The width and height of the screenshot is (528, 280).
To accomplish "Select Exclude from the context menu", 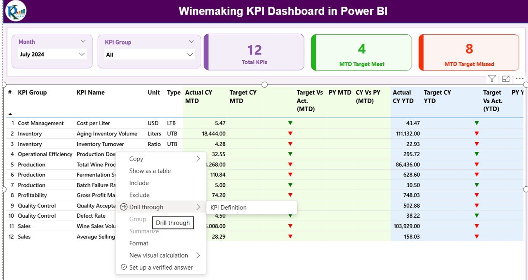I will pyautogui.click(x=139, y=195).
